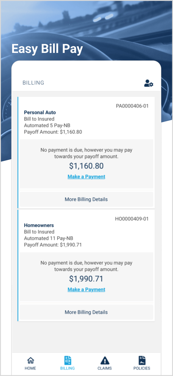Make a Payment on Personal Auto policy
173x376 pixels.
pyautogui.click(x=86, y=176)
